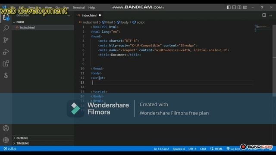Switch to the index.html editor tab
This screenshot has width=276, height=155.
point(89,15)
